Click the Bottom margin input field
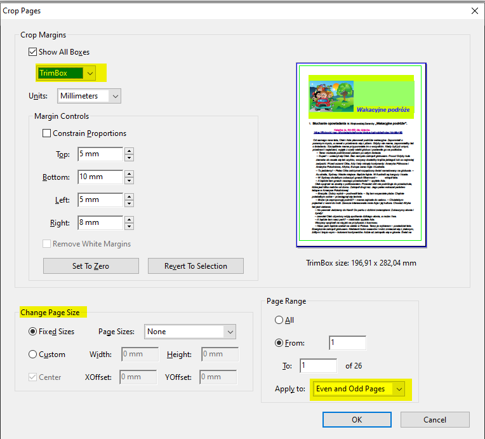 coord(100,177)
